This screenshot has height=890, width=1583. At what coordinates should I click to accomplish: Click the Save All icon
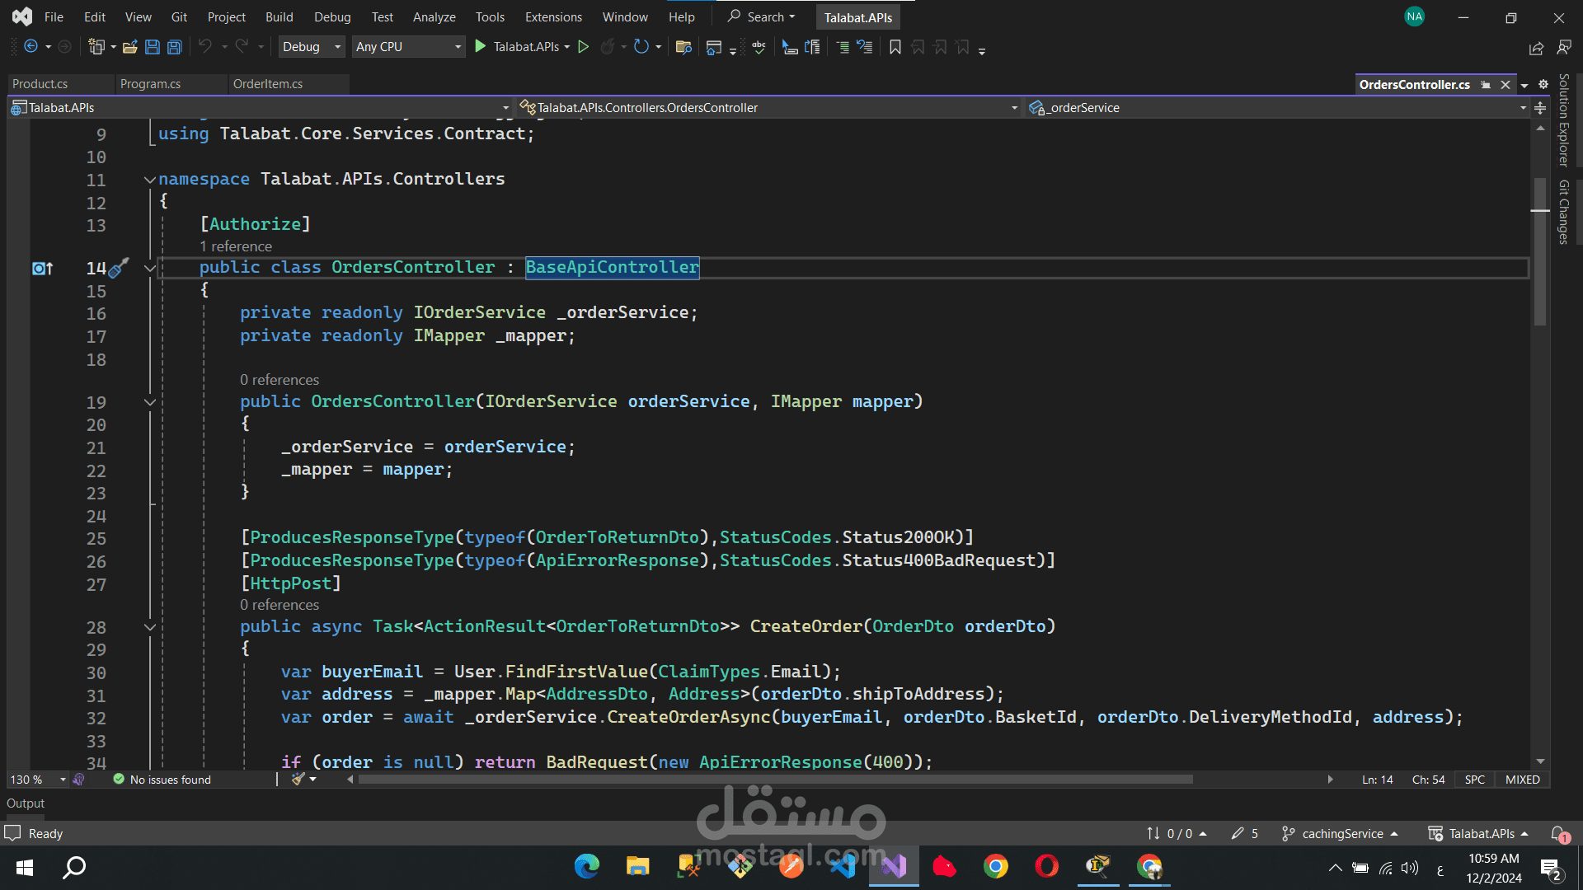(174, 47)
